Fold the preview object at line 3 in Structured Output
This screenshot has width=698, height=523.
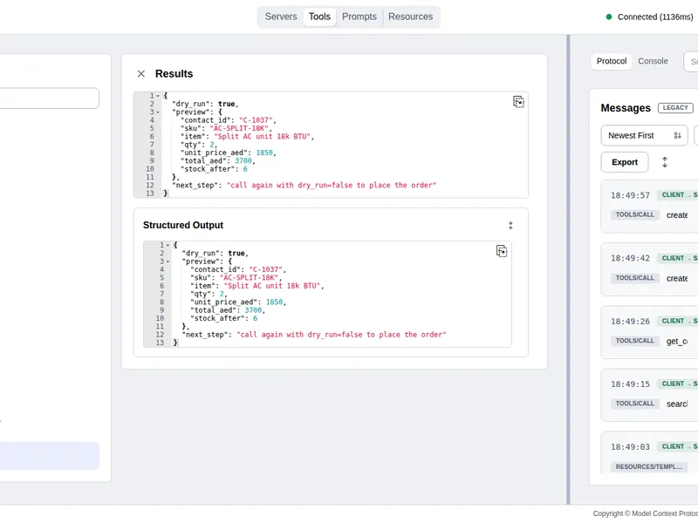[x=168, y=261]
